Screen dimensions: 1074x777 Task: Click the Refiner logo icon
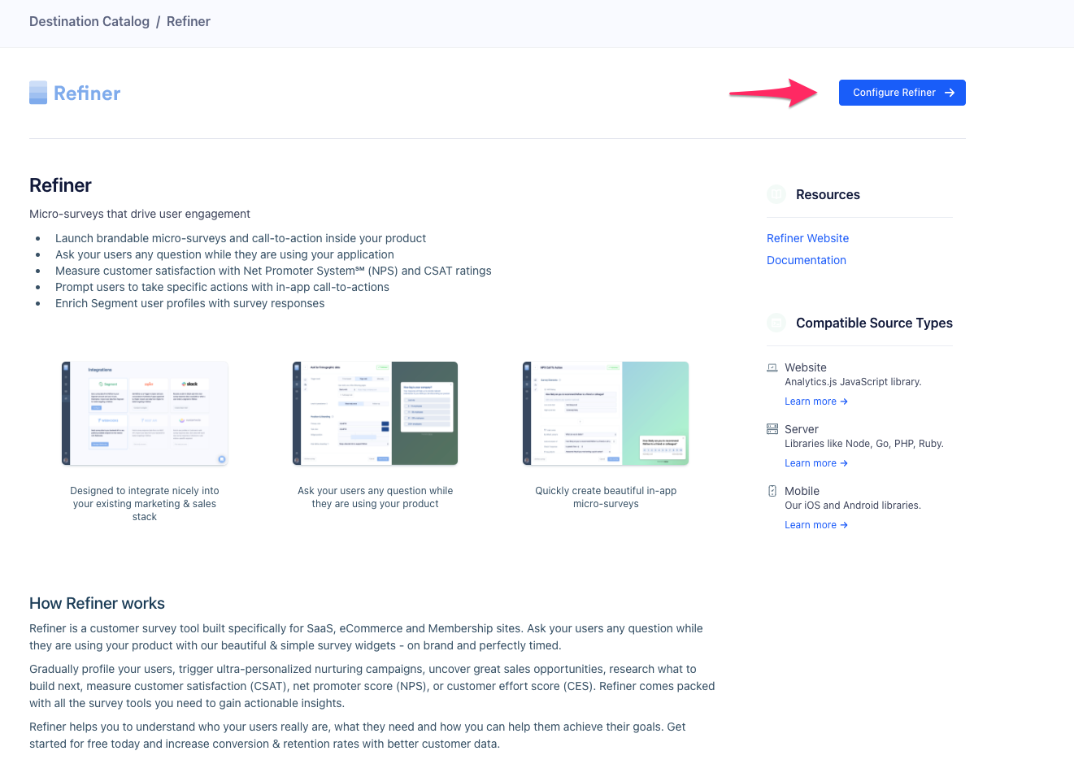[x=38, y=93]
